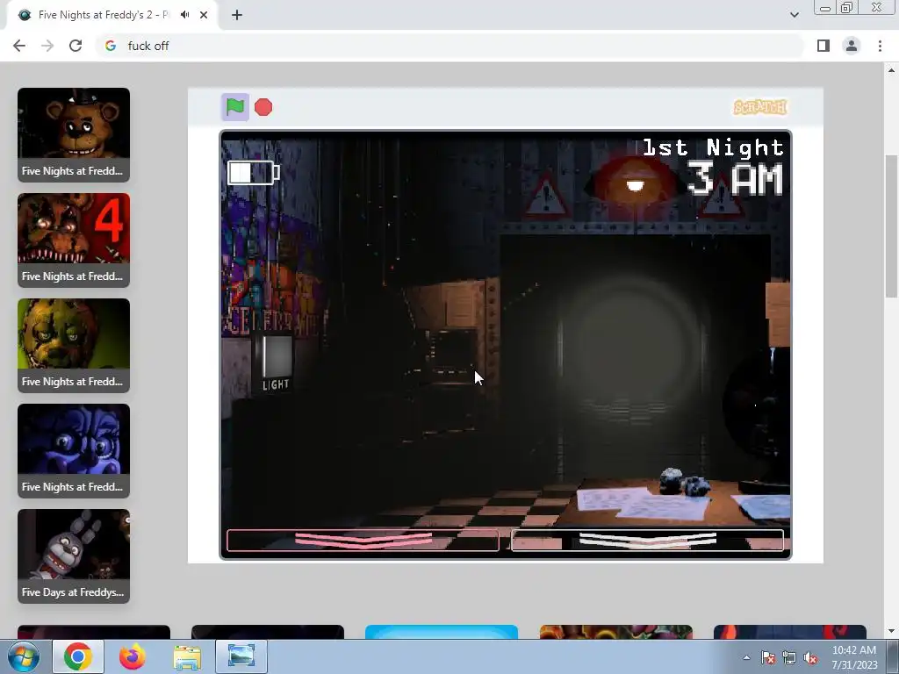The width and height of the screenshot is (899, 674).
Task: Stop the game with the red stop button
Action: point(263,107)
